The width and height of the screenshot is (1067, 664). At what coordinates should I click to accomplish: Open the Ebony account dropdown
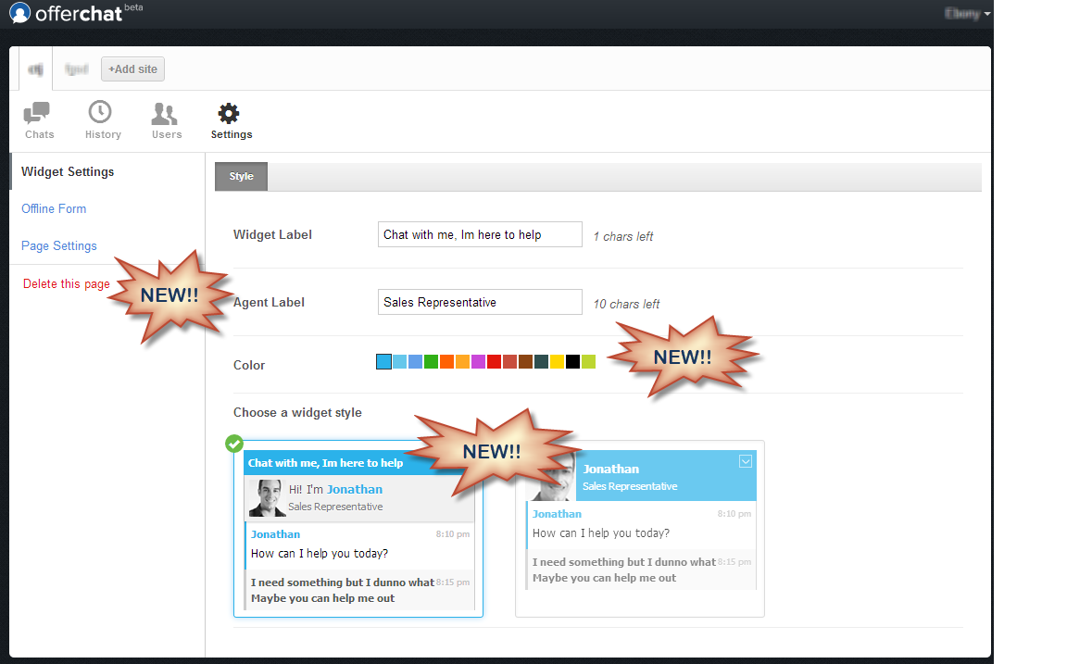coord(964,14)
